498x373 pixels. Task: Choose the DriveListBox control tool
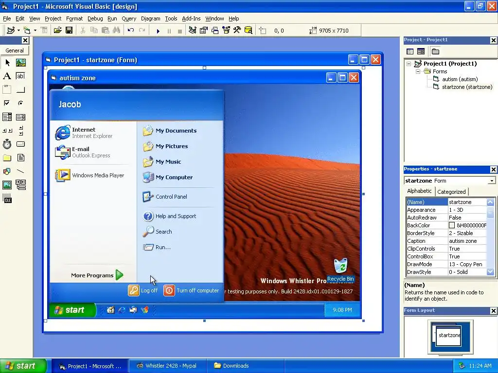click(x=20, y=144)
